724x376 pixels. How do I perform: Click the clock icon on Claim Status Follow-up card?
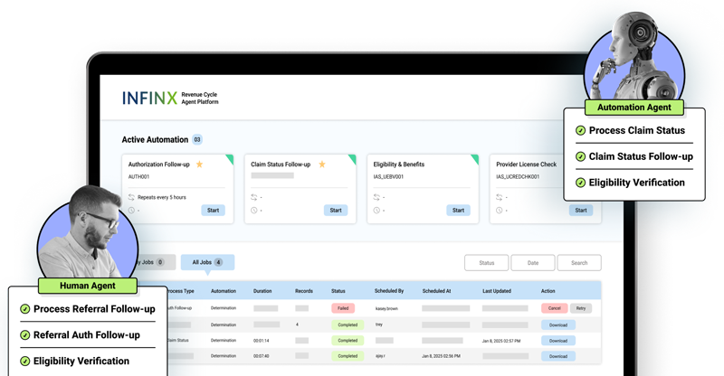[x=254, y=211]
